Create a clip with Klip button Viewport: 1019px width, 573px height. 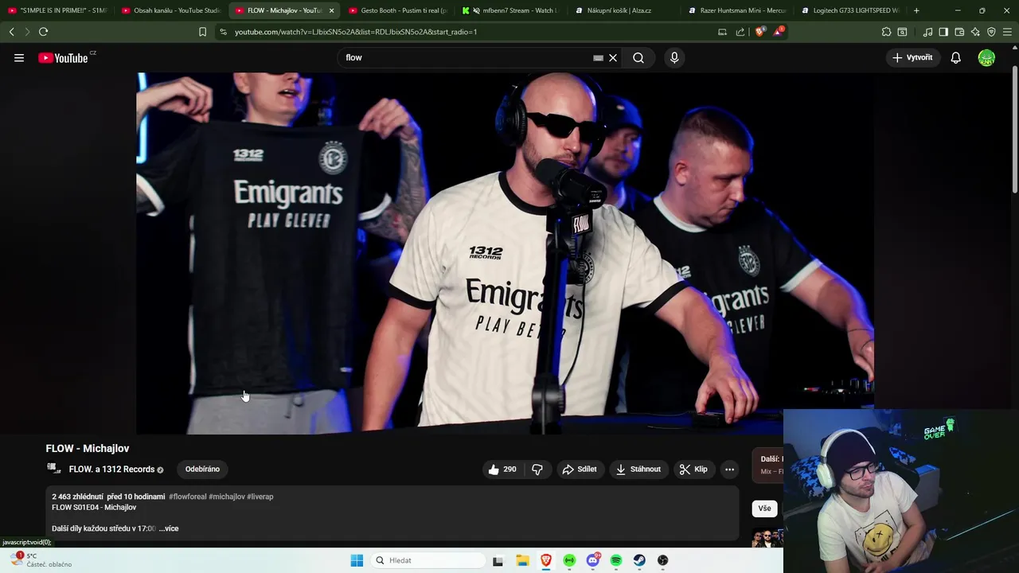pos(693,470)
